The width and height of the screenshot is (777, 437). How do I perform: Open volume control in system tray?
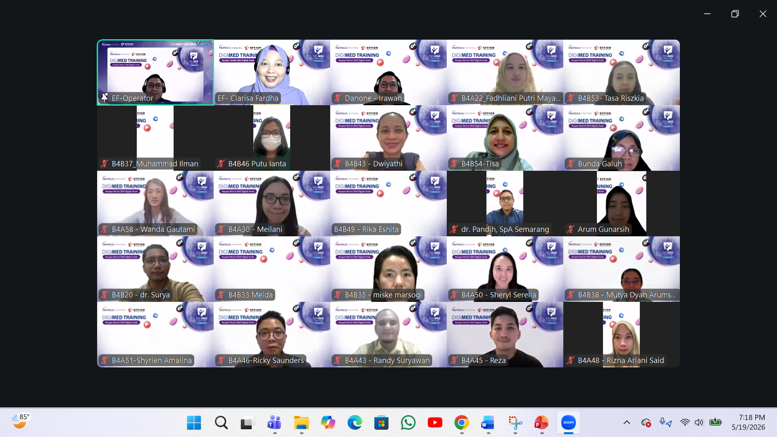pyautogui.click(x=699, y=422)
